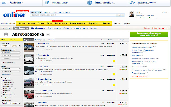This screenshot has height=107, width=171.
Task: Open Недвижимость menu item
Action: coord(78,23)
